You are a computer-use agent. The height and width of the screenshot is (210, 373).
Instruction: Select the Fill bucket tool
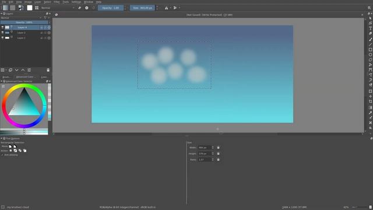coord(371,128)
